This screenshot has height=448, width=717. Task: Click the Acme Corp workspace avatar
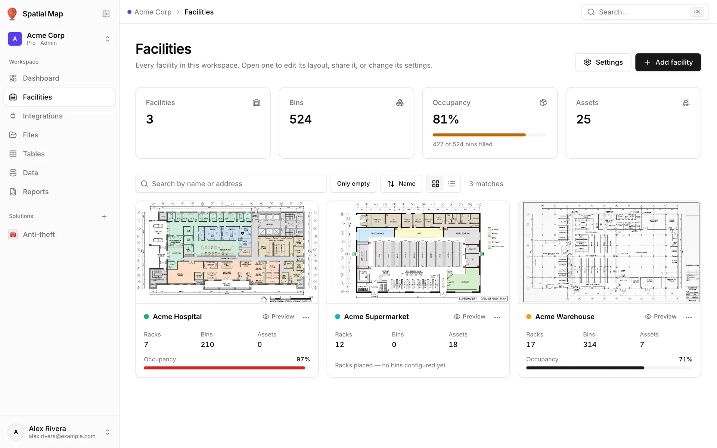15,39
